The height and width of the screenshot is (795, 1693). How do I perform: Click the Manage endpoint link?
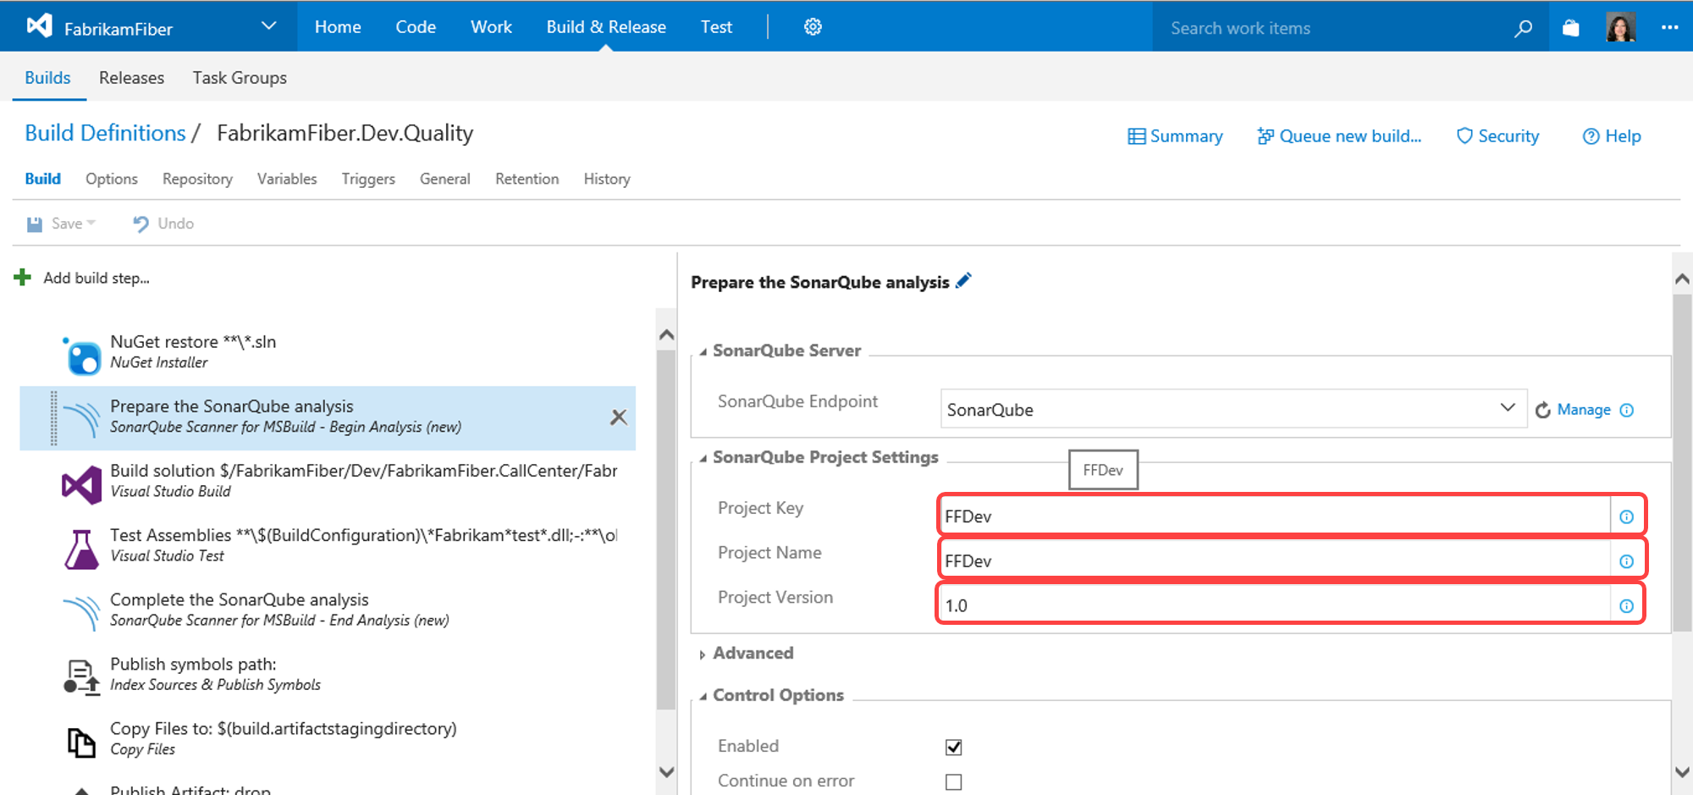point(1584,410)
